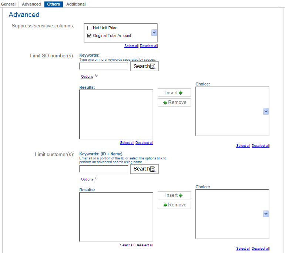Remove customer from Choice list
The image size is (285, 253).
click(x=174, y=205)
